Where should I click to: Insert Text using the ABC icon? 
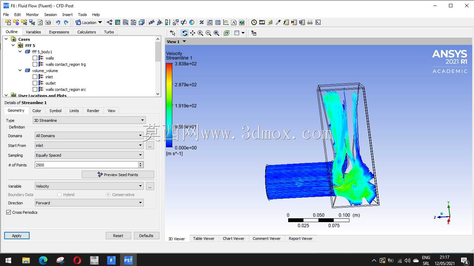click(152, 22)
